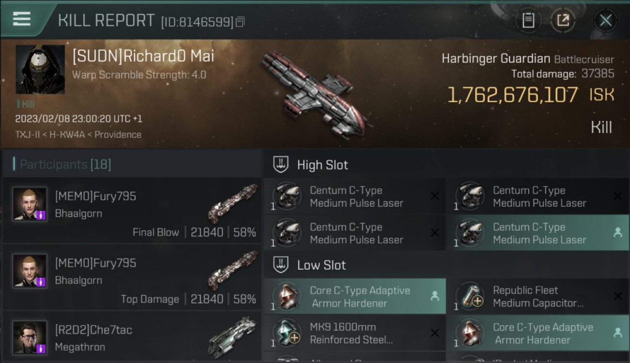This screenshot has height=363, width=630.
Task: Click the Low Slot section header
Action: pyautogui.click(x=321, y=265)
